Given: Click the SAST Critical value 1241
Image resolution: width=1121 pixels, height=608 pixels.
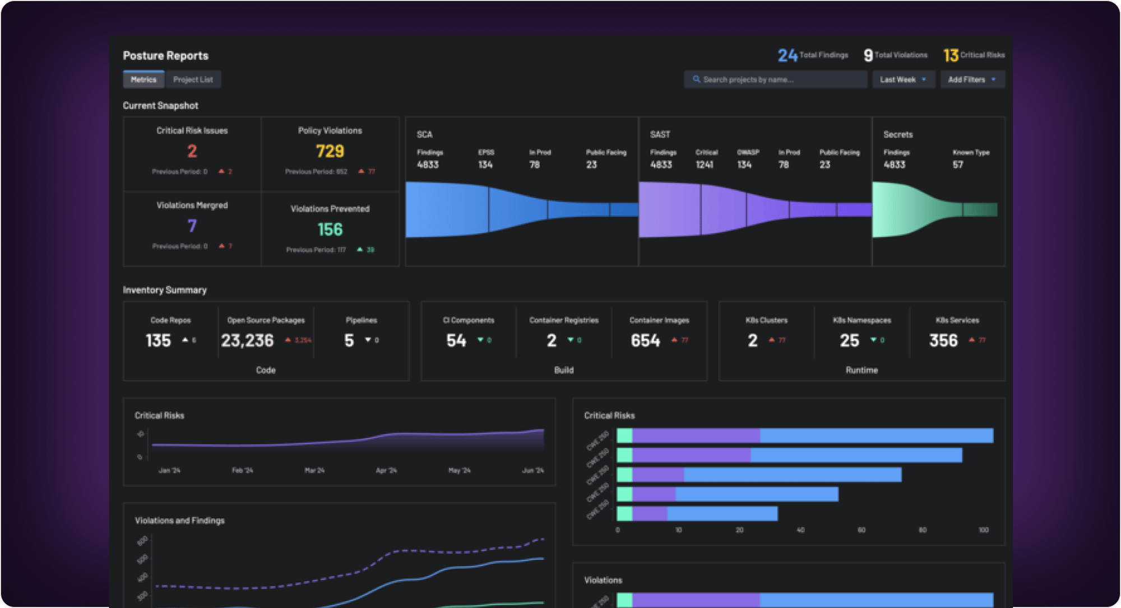Looking at the screenshot, I should click(x=705, y=165).
